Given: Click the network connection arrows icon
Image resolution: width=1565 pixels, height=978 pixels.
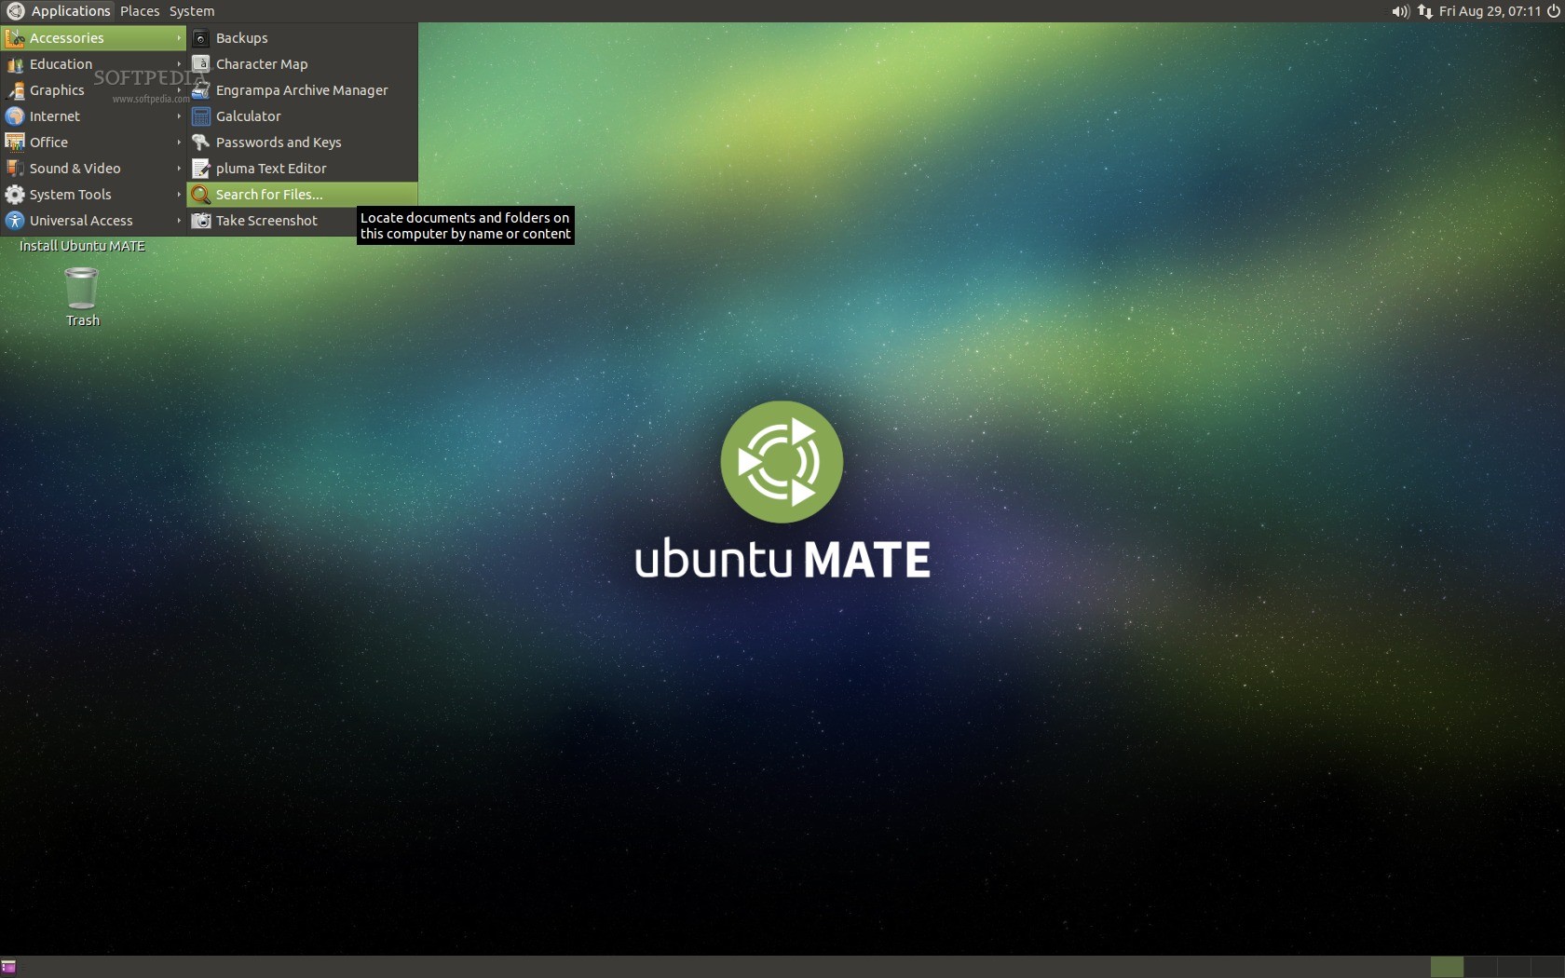Looking at the screenshot, I should [x=1425, y=11].
